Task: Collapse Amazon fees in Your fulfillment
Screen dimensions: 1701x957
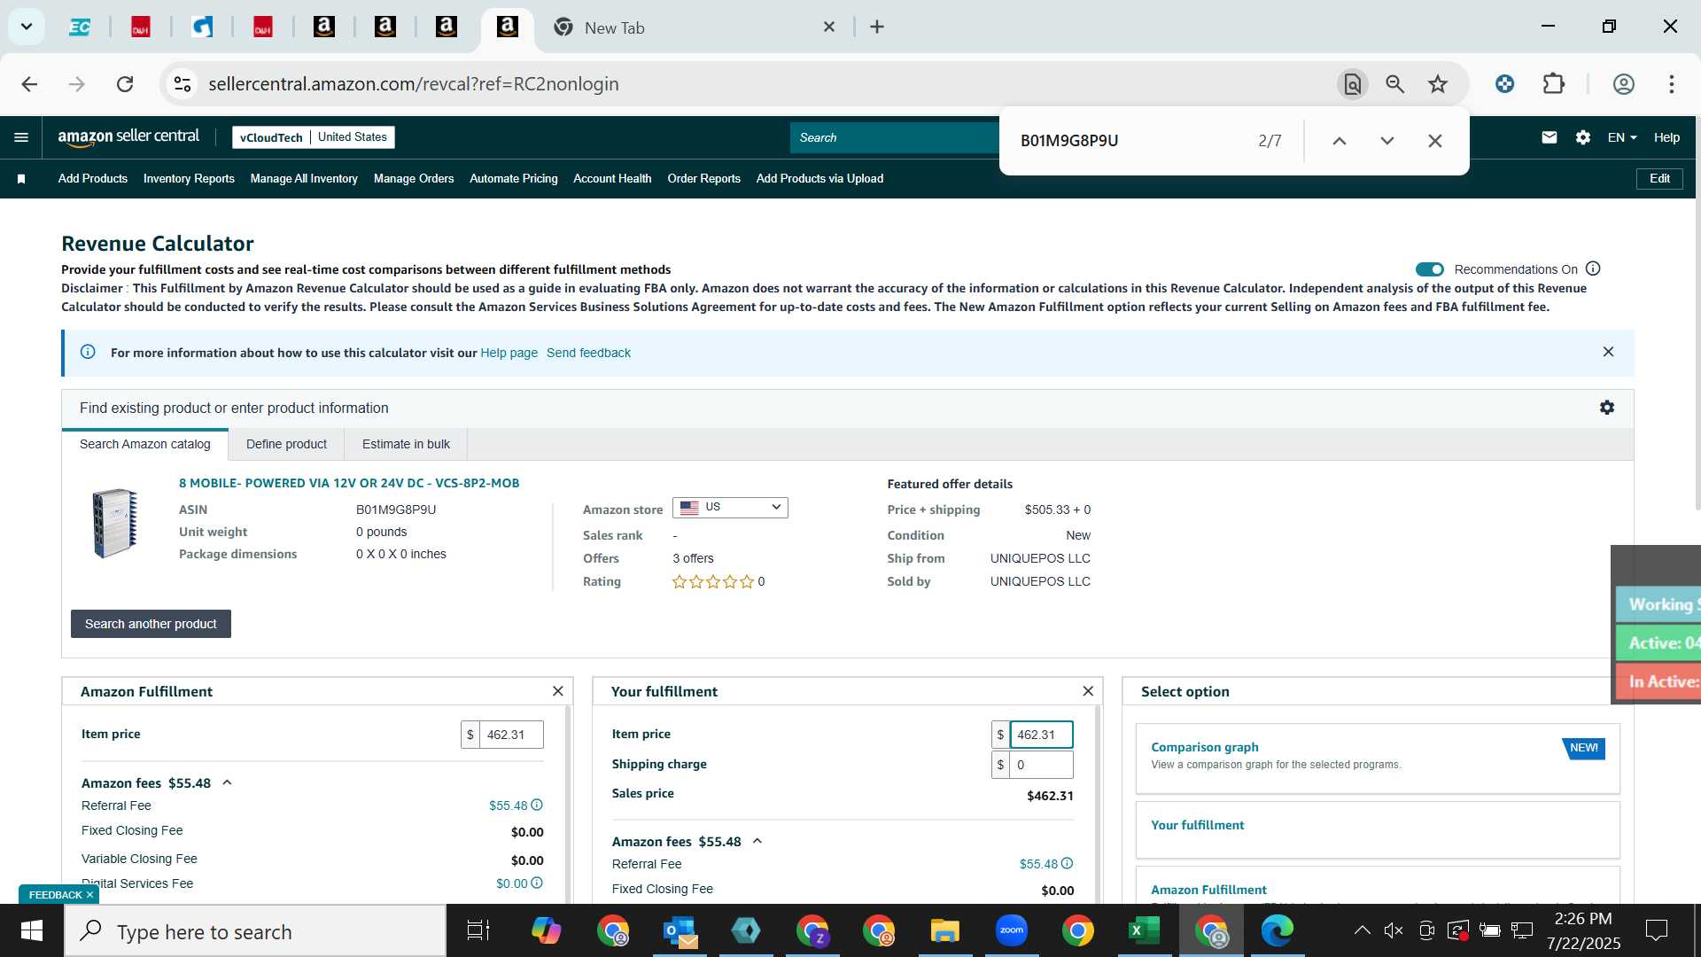Action: coord(757,842)
